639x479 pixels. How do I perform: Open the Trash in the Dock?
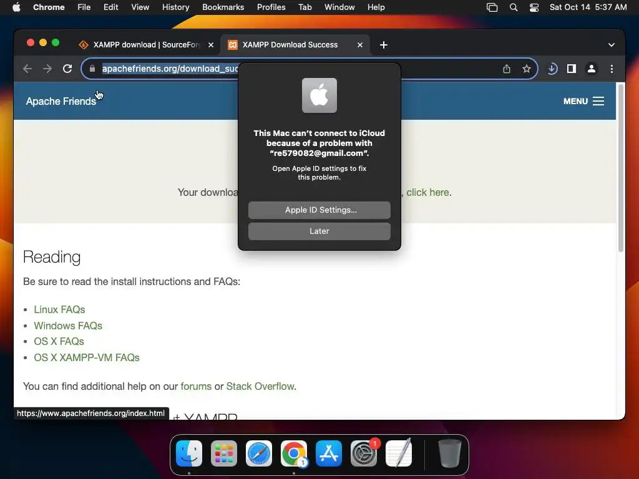(x=449, y=453)
